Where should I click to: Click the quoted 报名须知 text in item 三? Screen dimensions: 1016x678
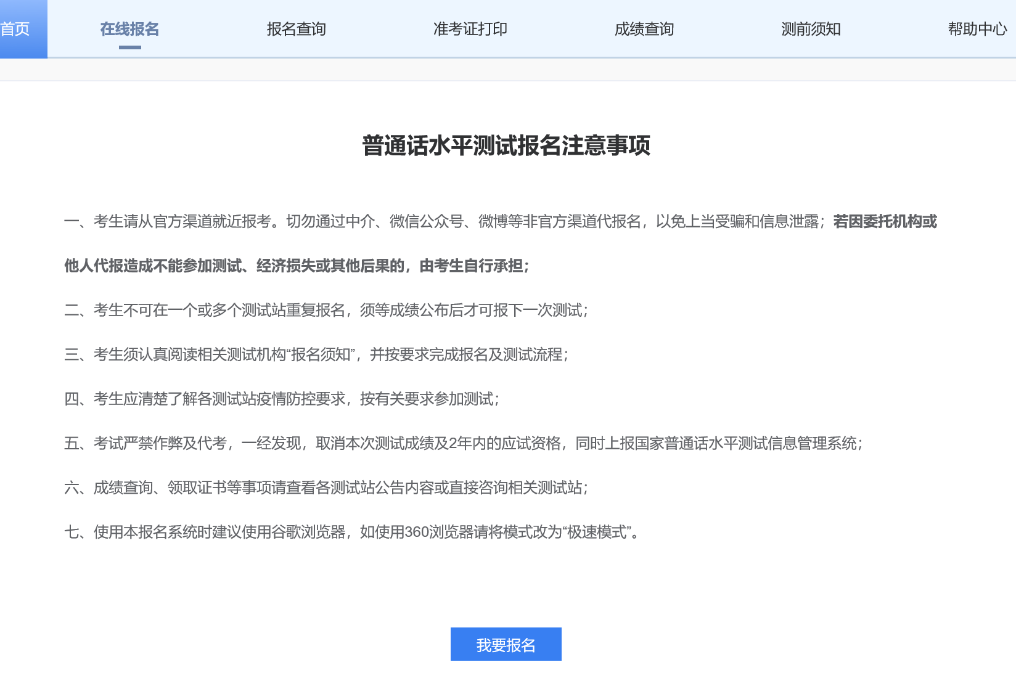click(321, 355)
